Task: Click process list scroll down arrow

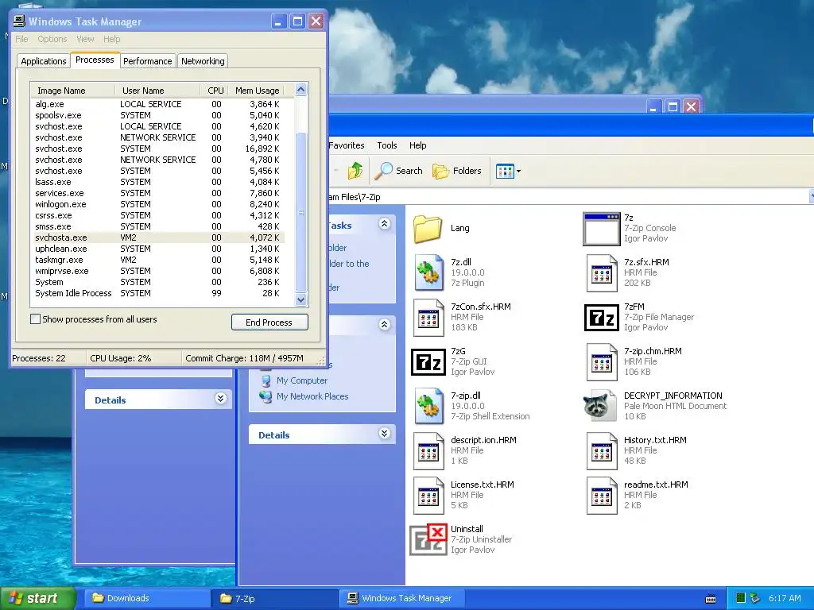Action: pos(301,299)
